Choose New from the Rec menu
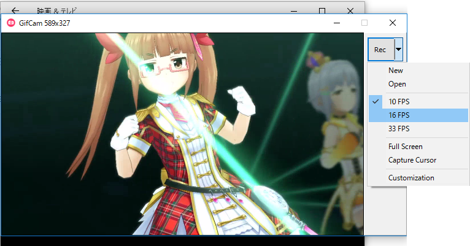The image size is (470, 246). click(x=418, y=71)
